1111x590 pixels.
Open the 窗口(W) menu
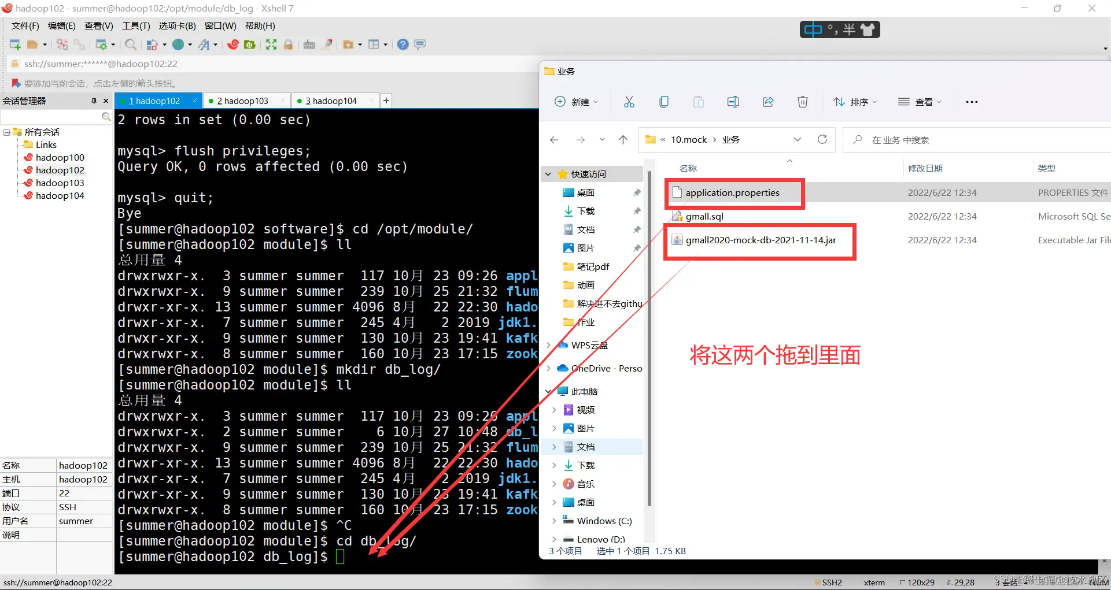pos(220,25)
